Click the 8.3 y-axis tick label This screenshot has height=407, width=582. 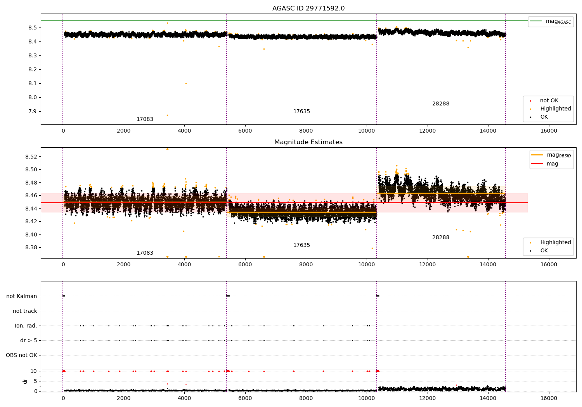click(33, 56)
